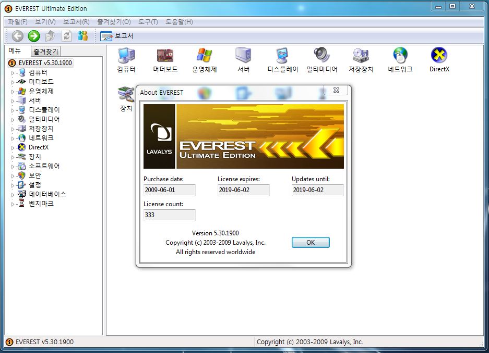Open the large 디스플레이 icon in main pane
Screen dimensions: 489x353
282,60
